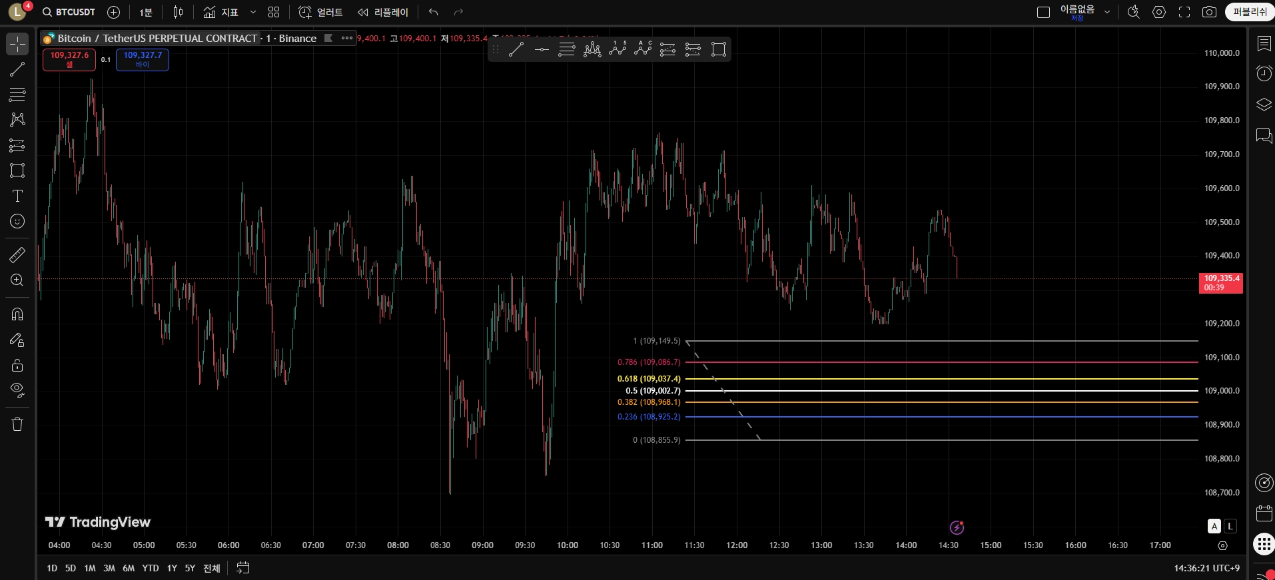Open the layout setup square icon
This screenshot has width=1275, height=580.
[x=1044, y=12]
